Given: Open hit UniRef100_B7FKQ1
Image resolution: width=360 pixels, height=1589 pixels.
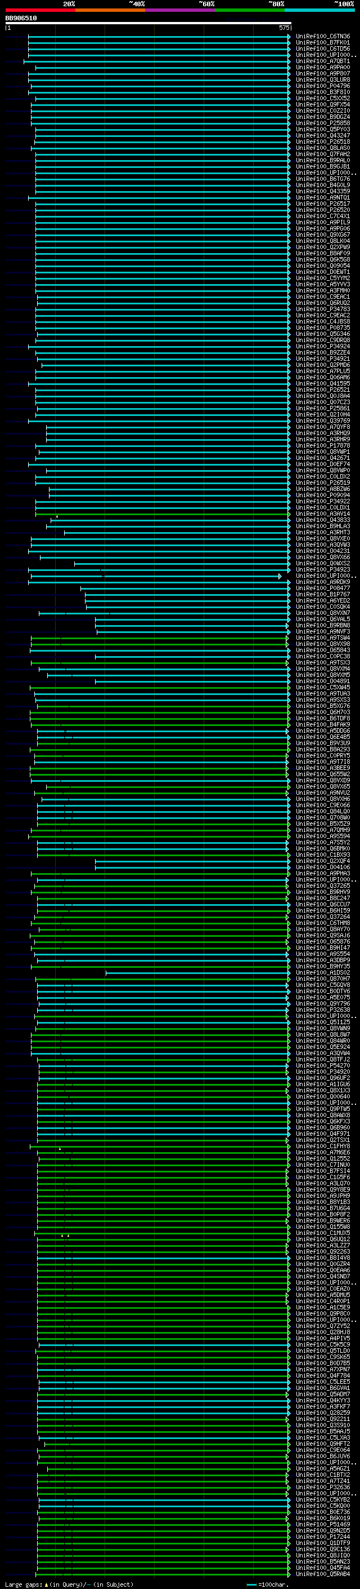Looking at the screenshot, I should coord(322,43).
